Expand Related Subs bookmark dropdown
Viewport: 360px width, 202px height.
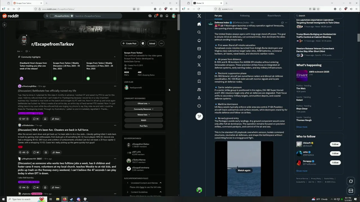click(144, 115)
